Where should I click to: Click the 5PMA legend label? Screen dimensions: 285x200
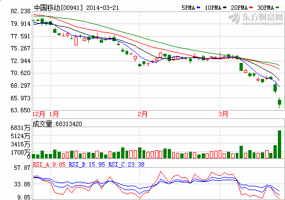pos(189,8)
